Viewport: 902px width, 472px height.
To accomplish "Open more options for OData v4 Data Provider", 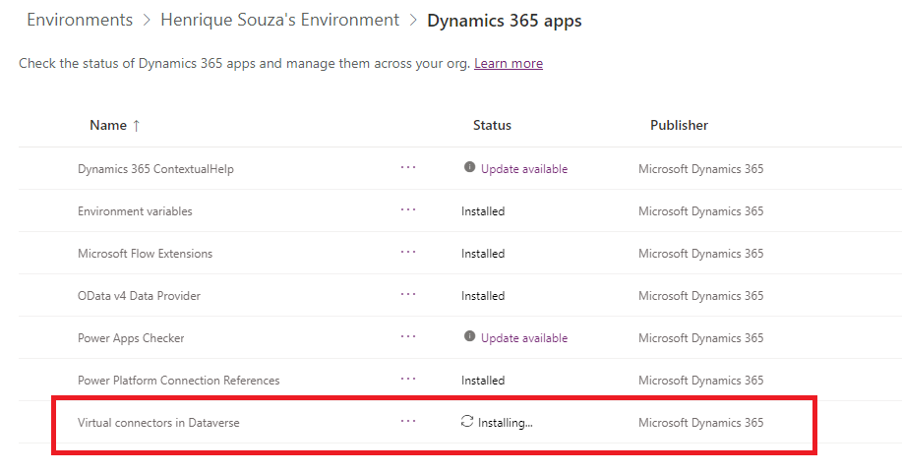I will coord(408,295).
